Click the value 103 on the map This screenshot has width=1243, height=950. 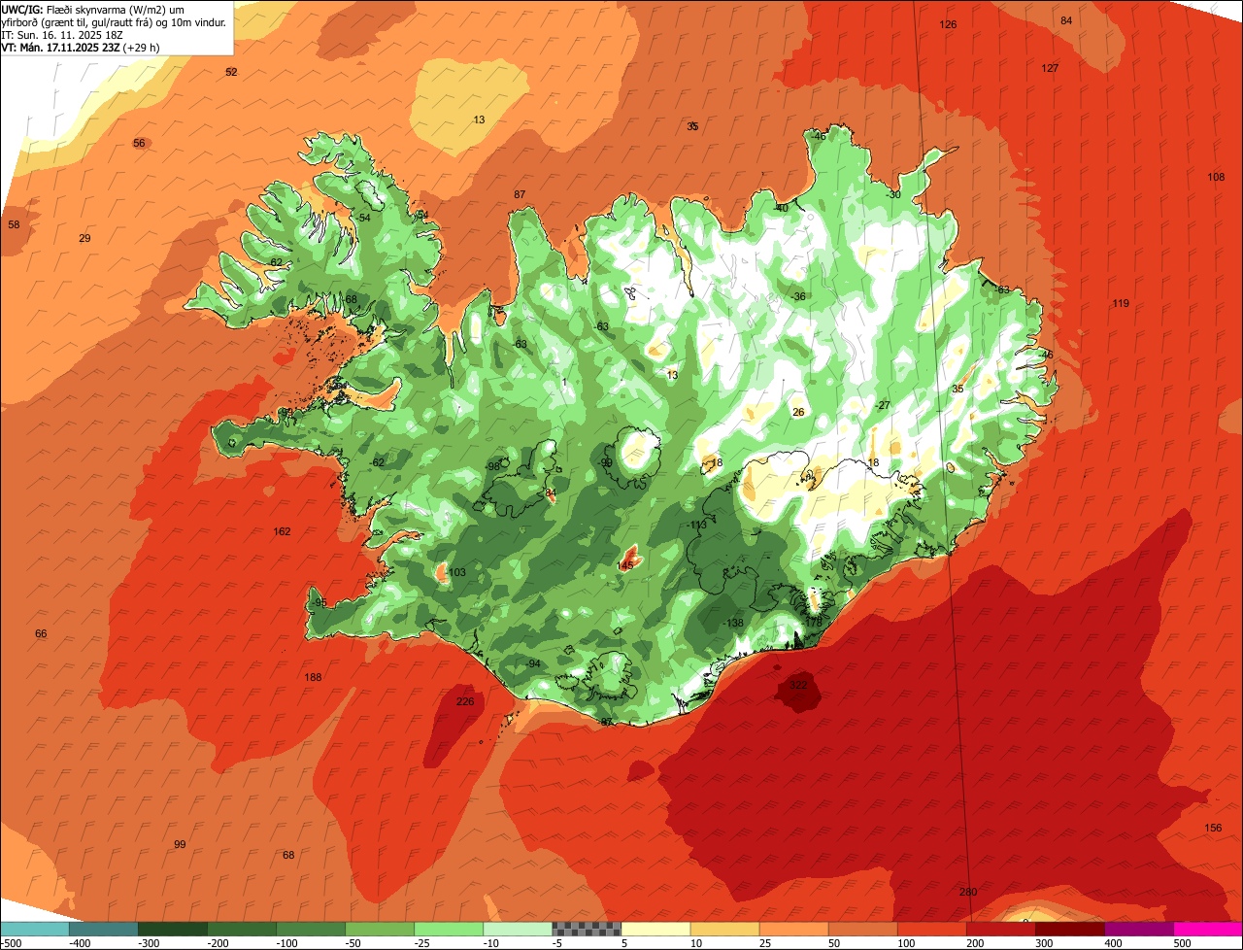[457, 572]
